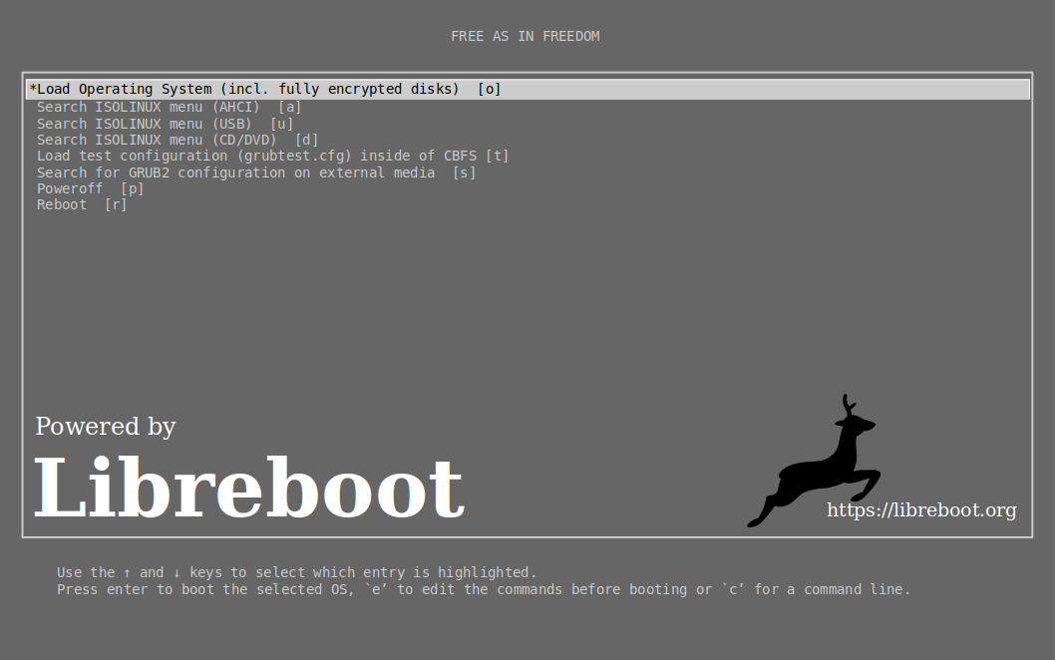Click the 'Use the ↑ and ↓ keys' hint line
The image size is (1055, 660).
pyautogui.click(x=297, y=572)
